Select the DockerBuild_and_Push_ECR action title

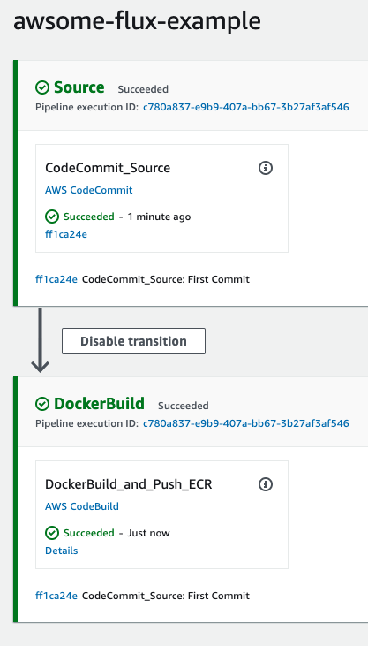tap(129, 484)
